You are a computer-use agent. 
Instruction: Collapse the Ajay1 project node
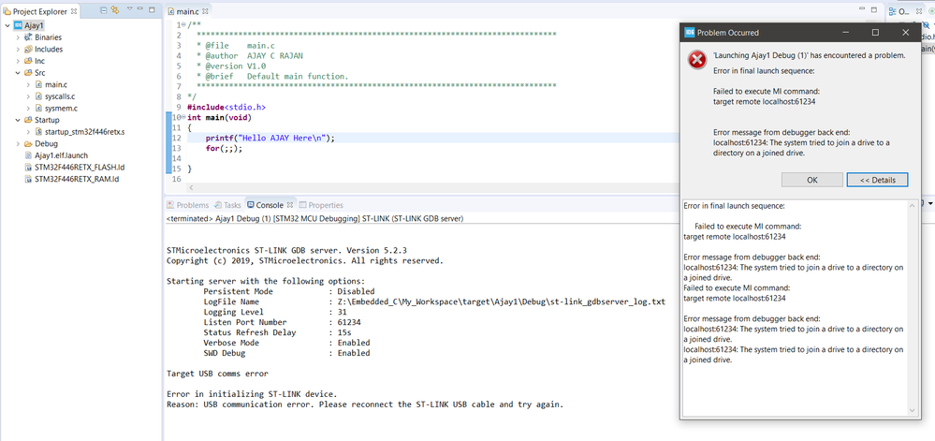(7, 25)
